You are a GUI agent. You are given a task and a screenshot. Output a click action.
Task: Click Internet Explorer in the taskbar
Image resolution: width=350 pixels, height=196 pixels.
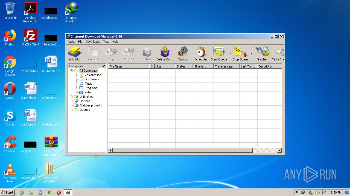[x=22, y=192]
